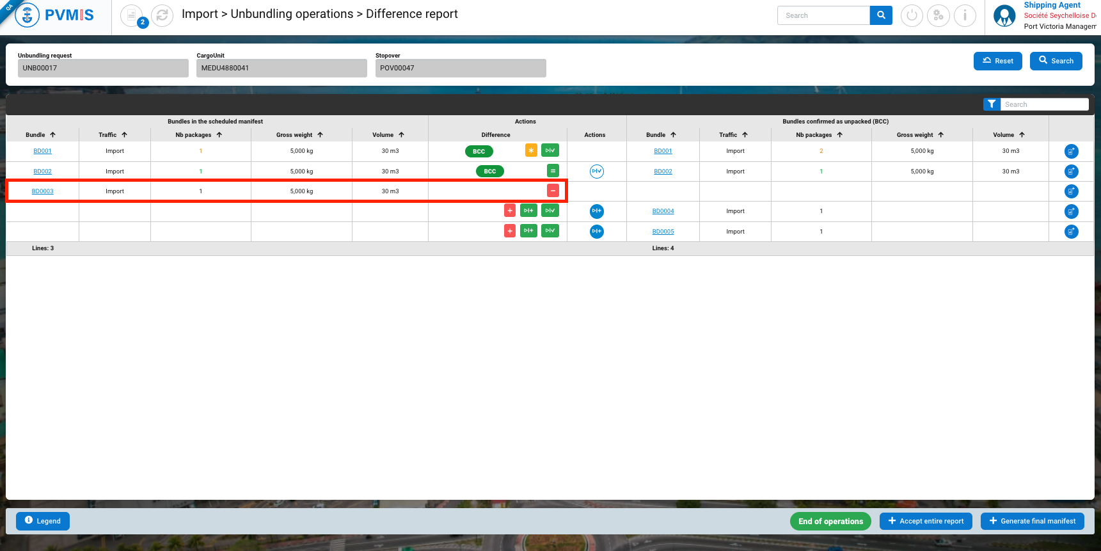
Task: Open the settings gears icon in header
Action: [x=939, y=15]
